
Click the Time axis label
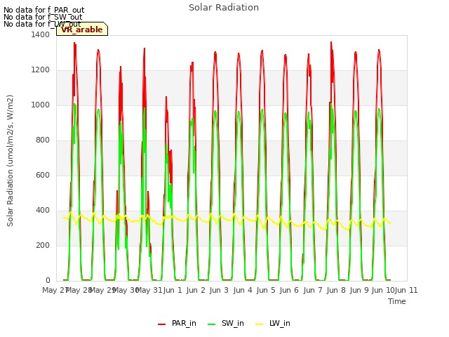(397, 301)
